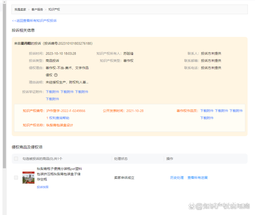Viewport: 255px width, 215px height.
Task: Download third 投诉举证附件 attachment
Action: [82, 92]
